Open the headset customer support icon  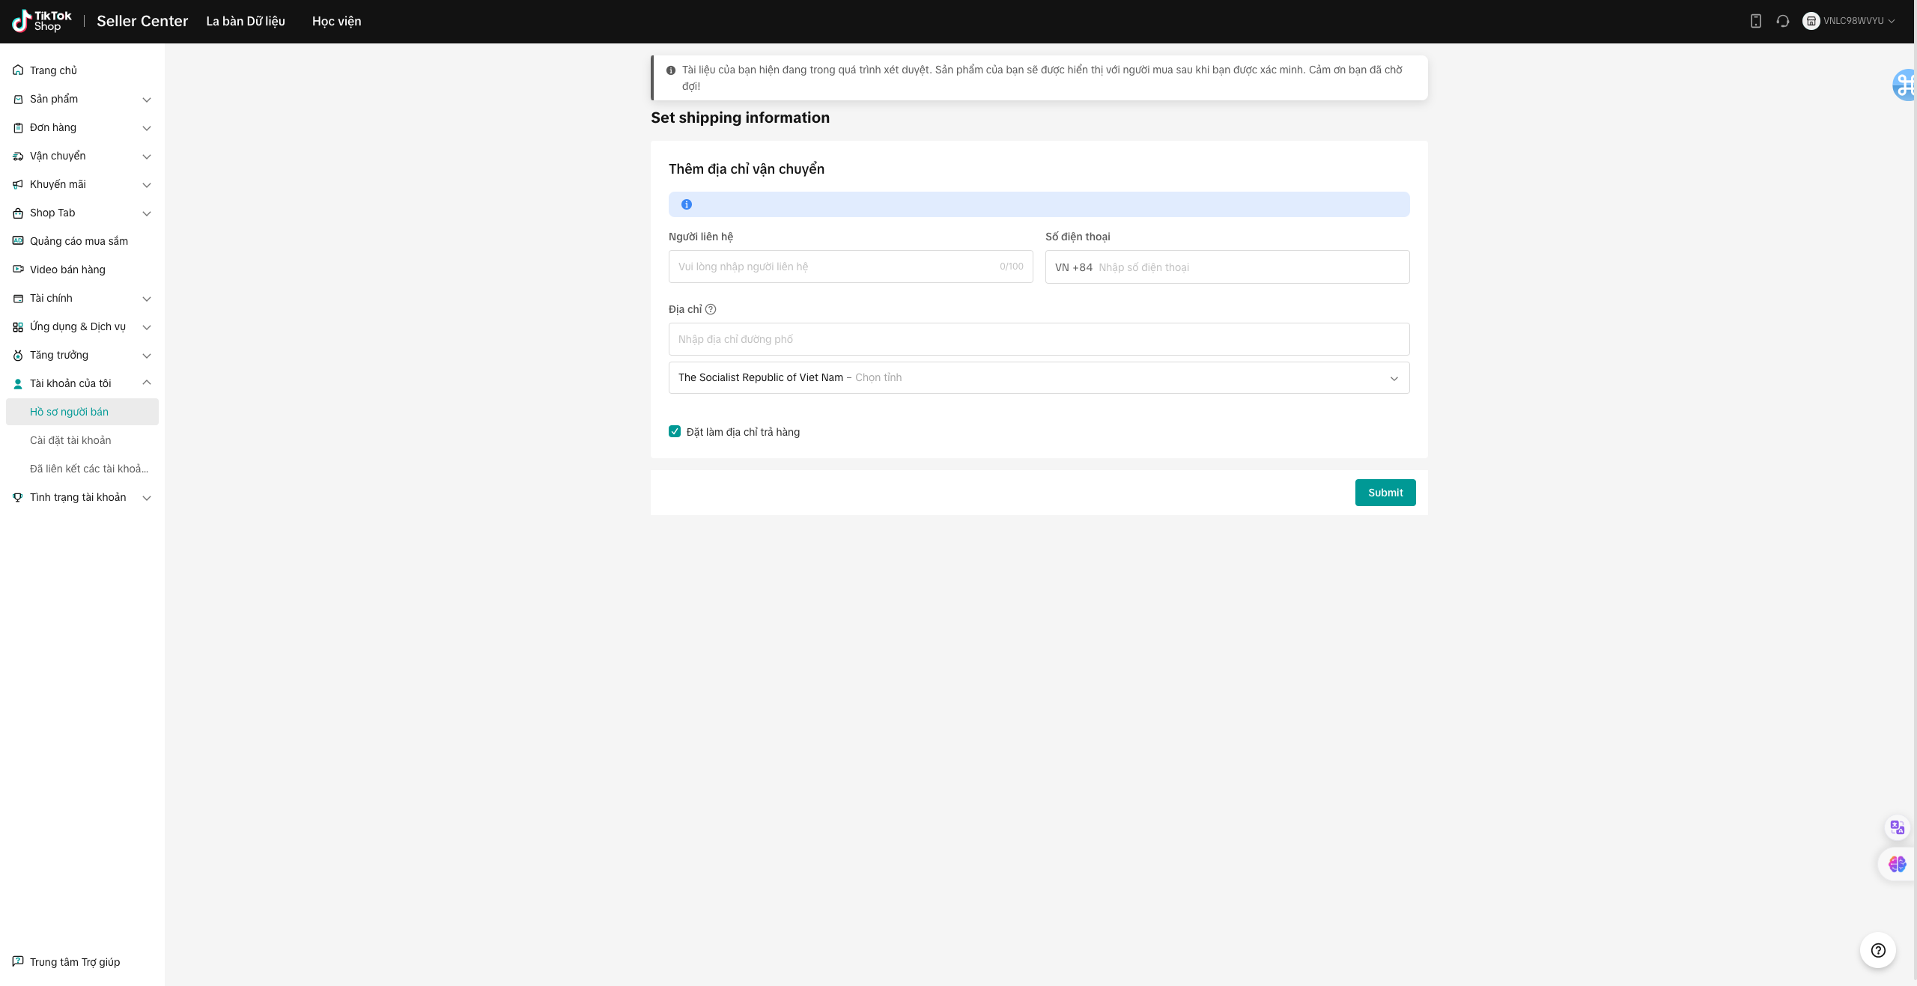point(1783,21)
